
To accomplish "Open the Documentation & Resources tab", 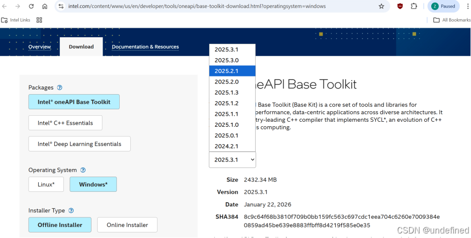I will (x=145, y=47).
